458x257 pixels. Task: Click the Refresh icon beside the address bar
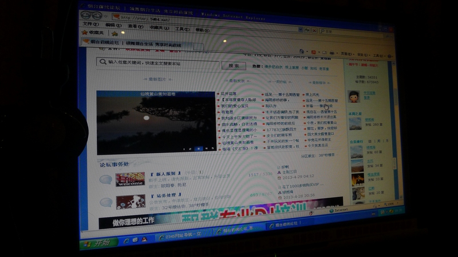coord(307,30)
